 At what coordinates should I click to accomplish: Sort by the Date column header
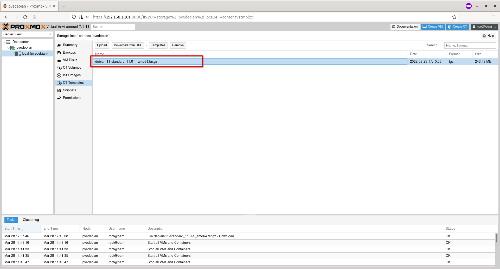click(427, 54)
